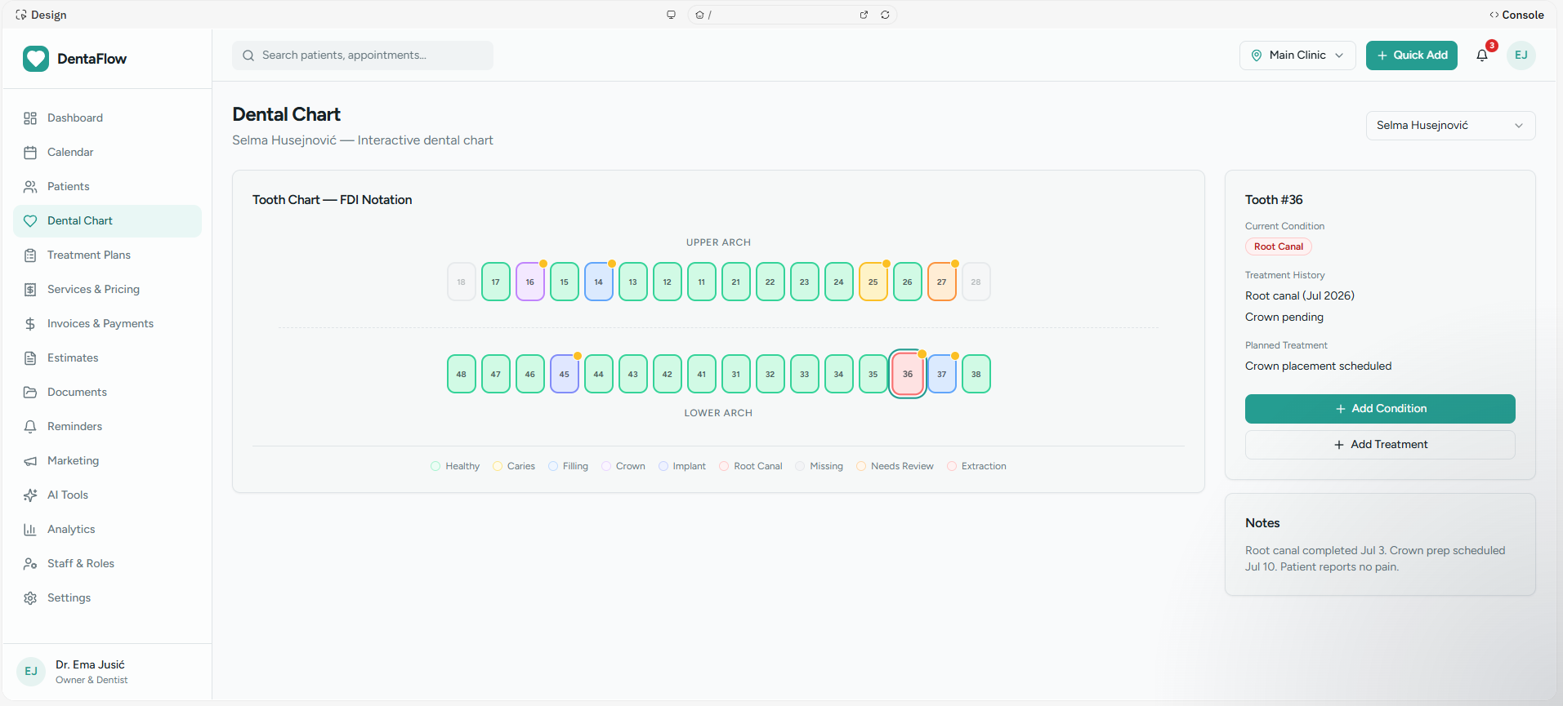Open AI Tools in the sidebar
The height and width of the screenshot is (706, 1563).
pos(107,495)
